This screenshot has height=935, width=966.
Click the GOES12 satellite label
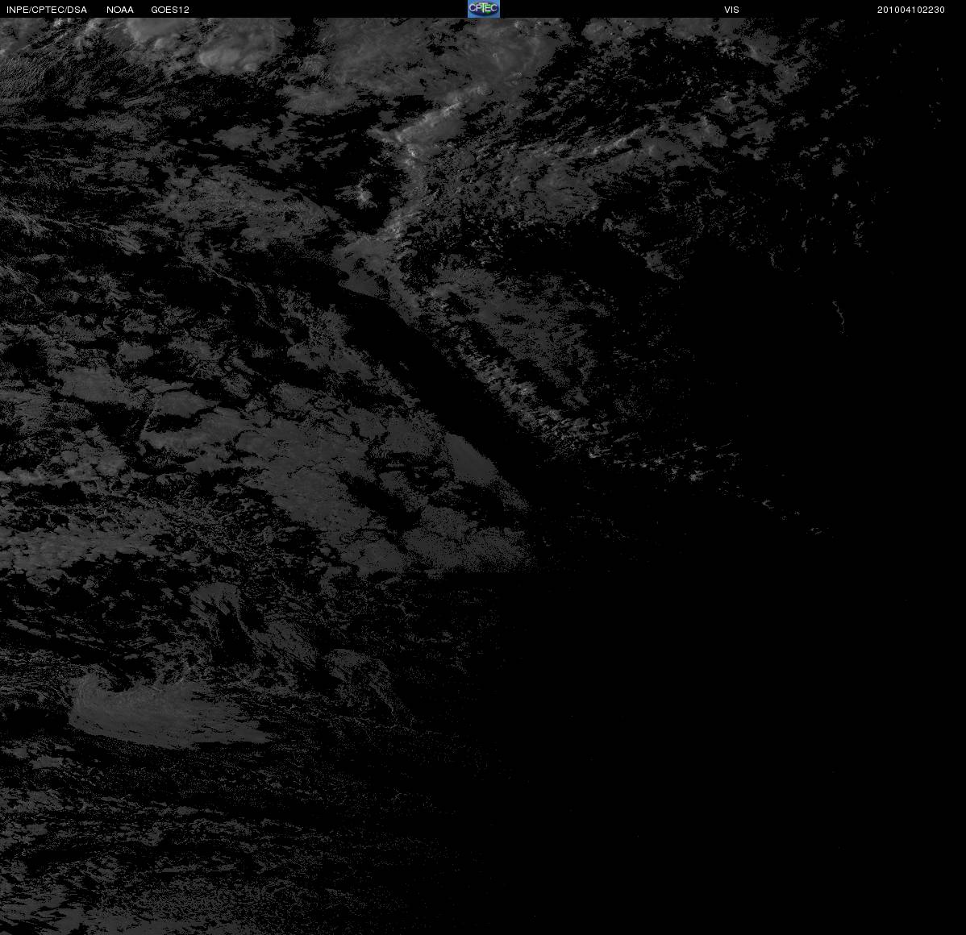click(x=170, y=10)
